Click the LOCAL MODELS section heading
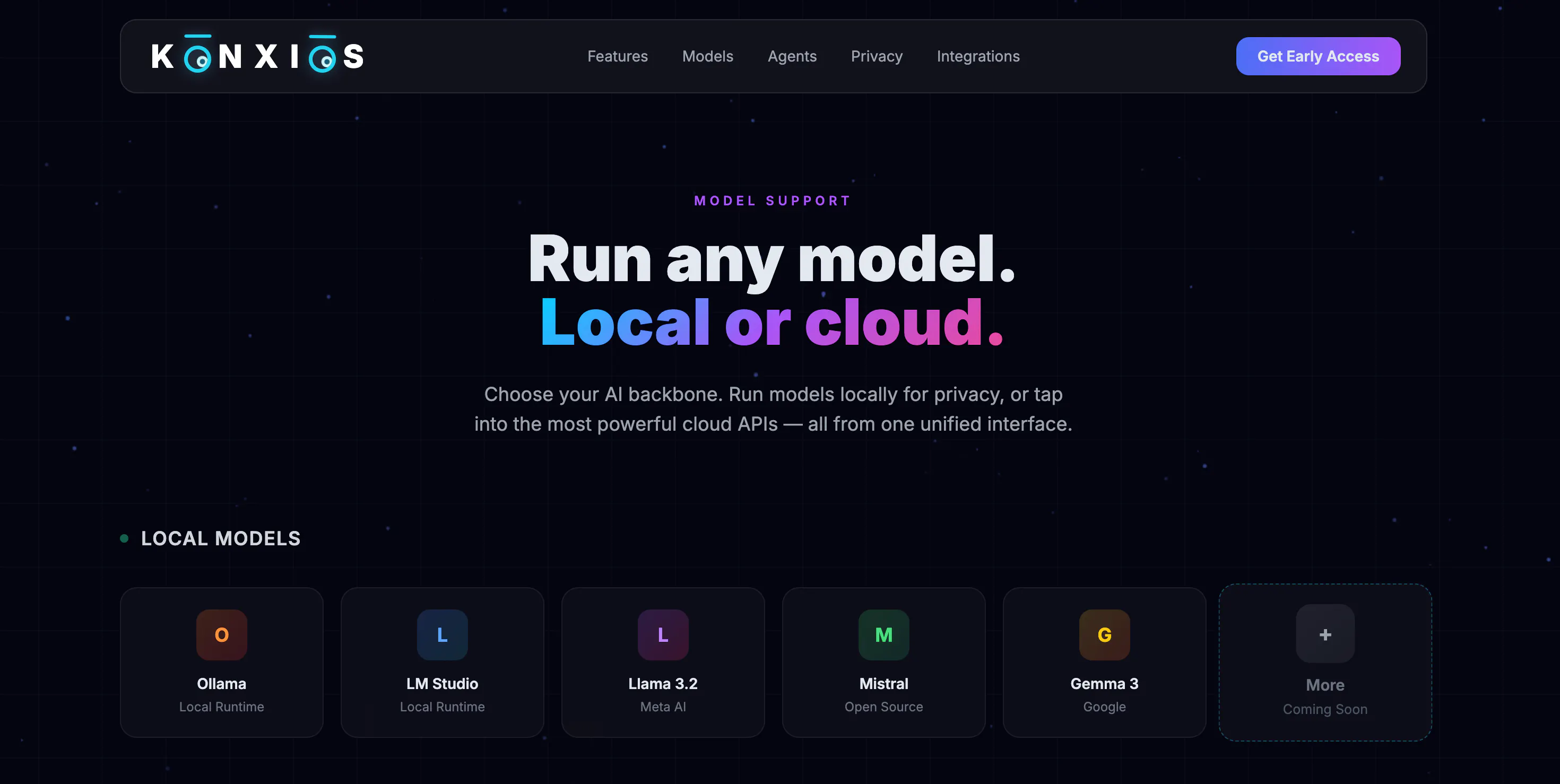This screenshot has width=1560, height=784. coord(221,538)
